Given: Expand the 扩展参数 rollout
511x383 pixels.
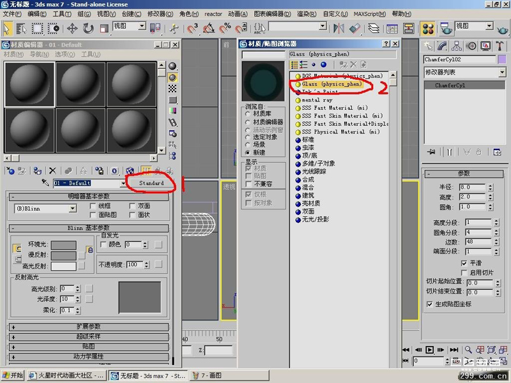Looking at the screenshot, I should click(88, 327).
